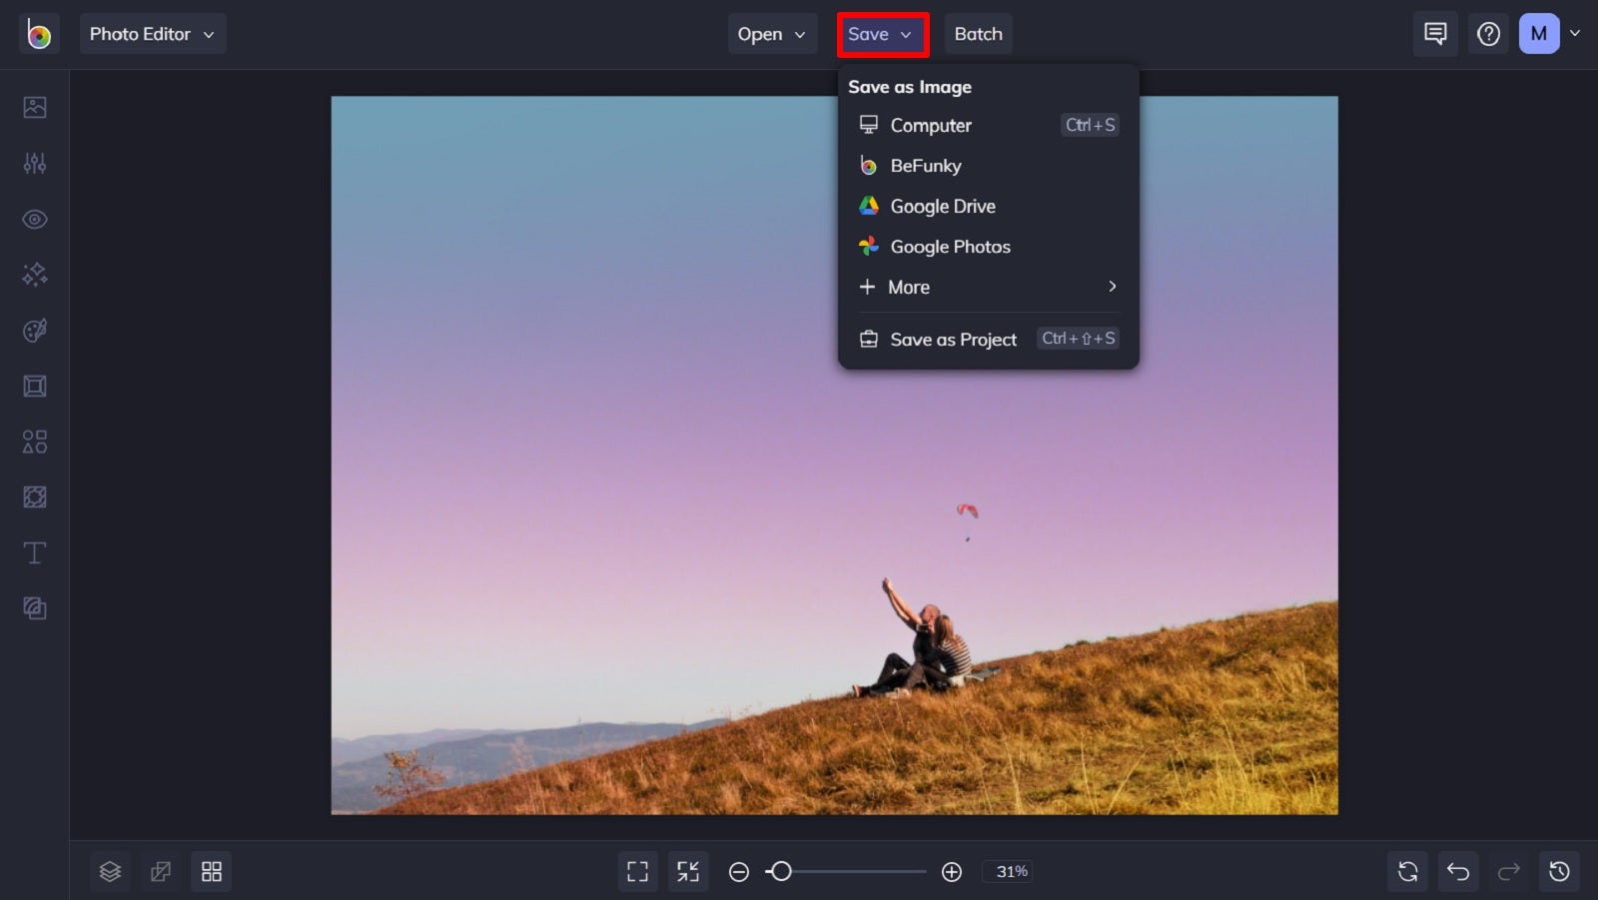
Task: Open the Layers panel at bottom left
Action: pyautogui.click(x=110, y=870)
